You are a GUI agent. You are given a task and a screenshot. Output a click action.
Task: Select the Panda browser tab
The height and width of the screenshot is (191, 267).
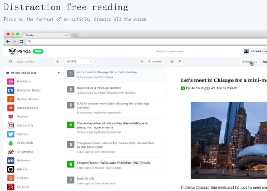point(44,35)
